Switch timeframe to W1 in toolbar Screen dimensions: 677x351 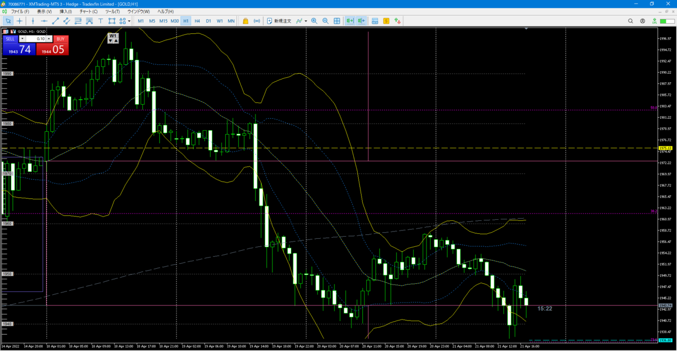(219, 21)
